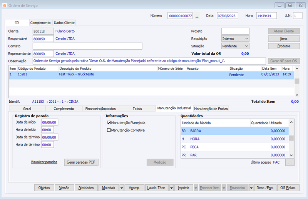
Task: Click the Gerar paradas PCP button
Action: [x=81, y=162]
